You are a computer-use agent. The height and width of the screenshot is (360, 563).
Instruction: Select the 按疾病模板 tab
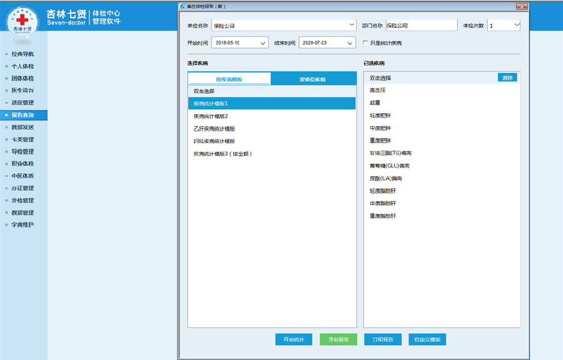click(229, 79)
